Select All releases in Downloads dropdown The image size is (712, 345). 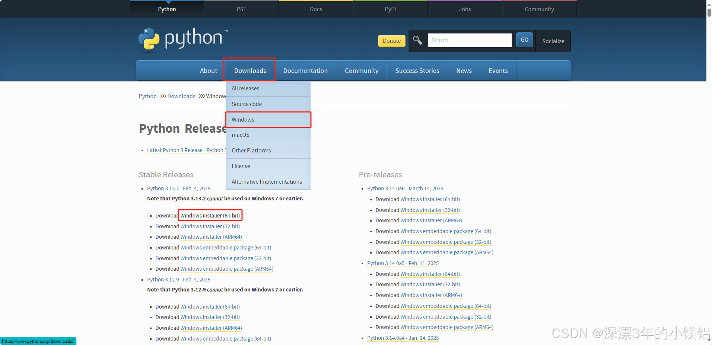click(268, 88)
